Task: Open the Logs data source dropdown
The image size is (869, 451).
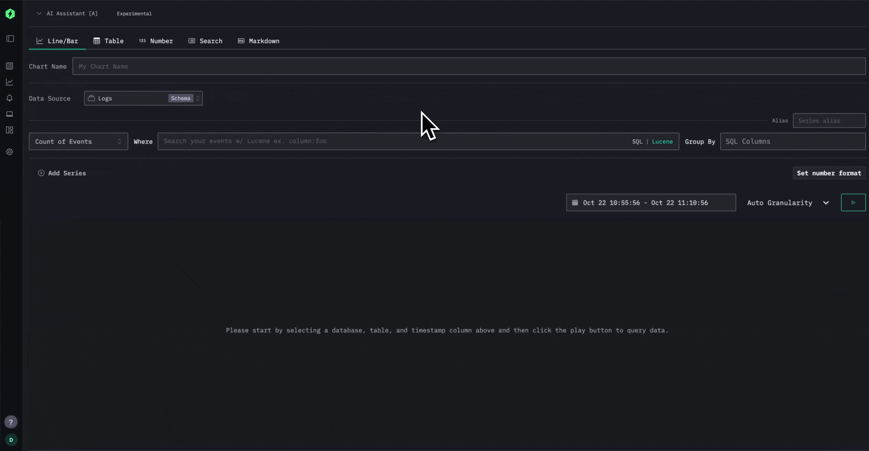Action: [143, 99]
